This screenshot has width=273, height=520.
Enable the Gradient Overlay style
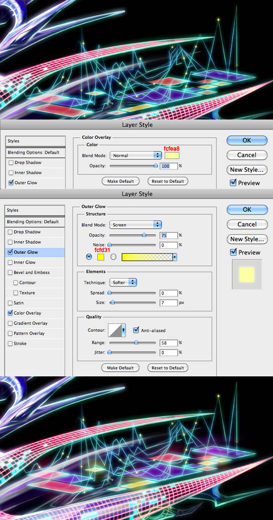[10, 323]
